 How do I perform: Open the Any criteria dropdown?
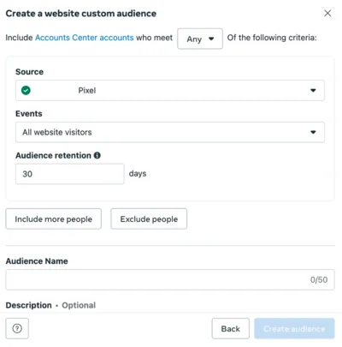(x=200, y=39)
